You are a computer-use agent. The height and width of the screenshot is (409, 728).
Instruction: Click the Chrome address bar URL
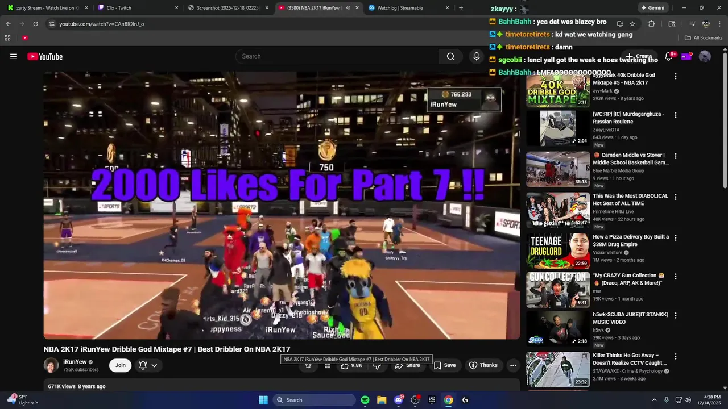[102, 24]
